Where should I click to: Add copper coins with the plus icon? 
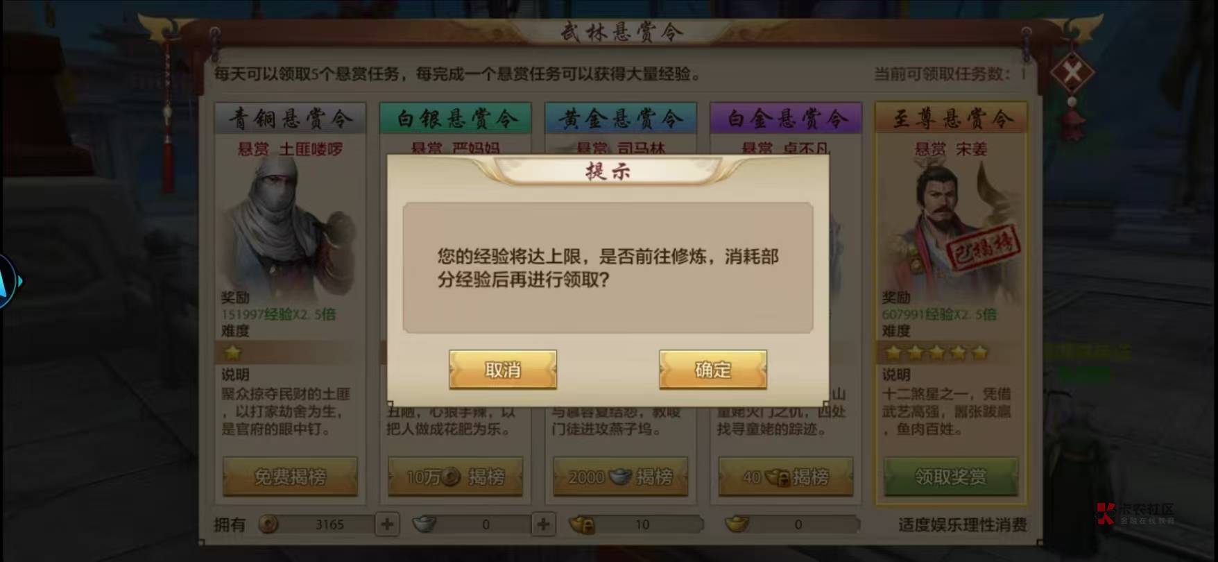click(x=387, y=525)
